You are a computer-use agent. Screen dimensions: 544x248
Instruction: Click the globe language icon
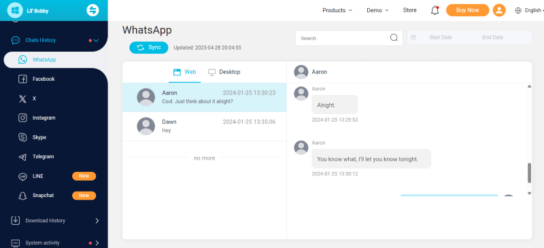(x=518, y=10)
